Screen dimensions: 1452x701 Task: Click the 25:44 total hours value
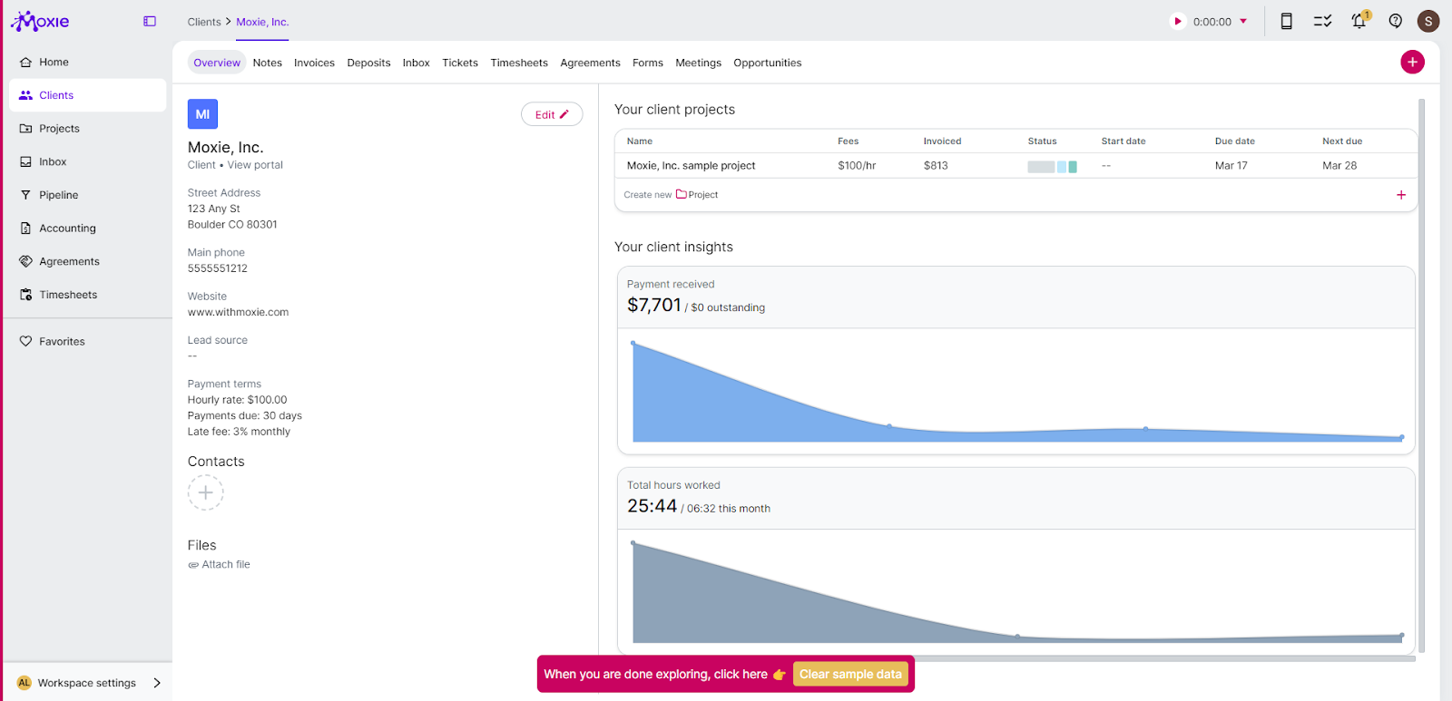(x=652, y=506)
